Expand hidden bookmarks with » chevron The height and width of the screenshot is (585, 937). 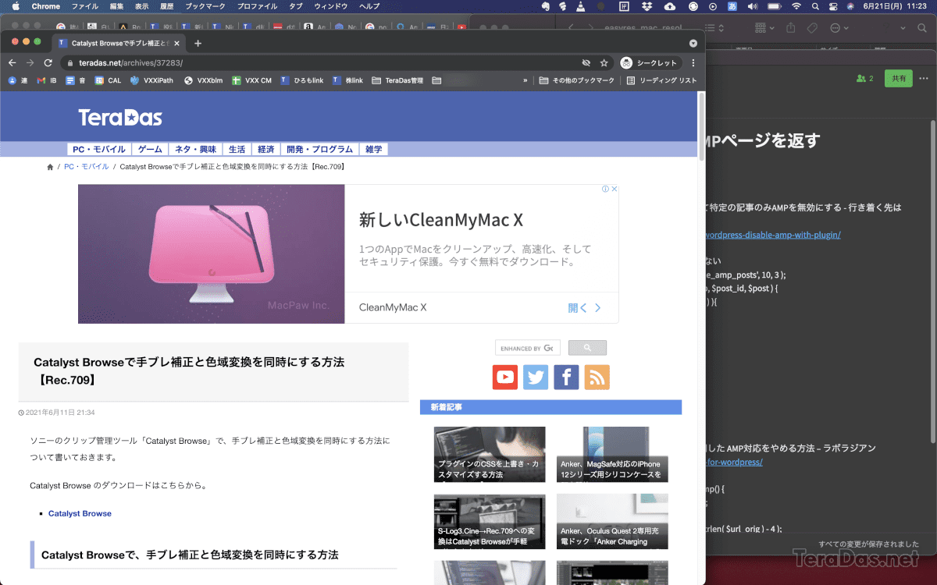(x=525, y=80)
